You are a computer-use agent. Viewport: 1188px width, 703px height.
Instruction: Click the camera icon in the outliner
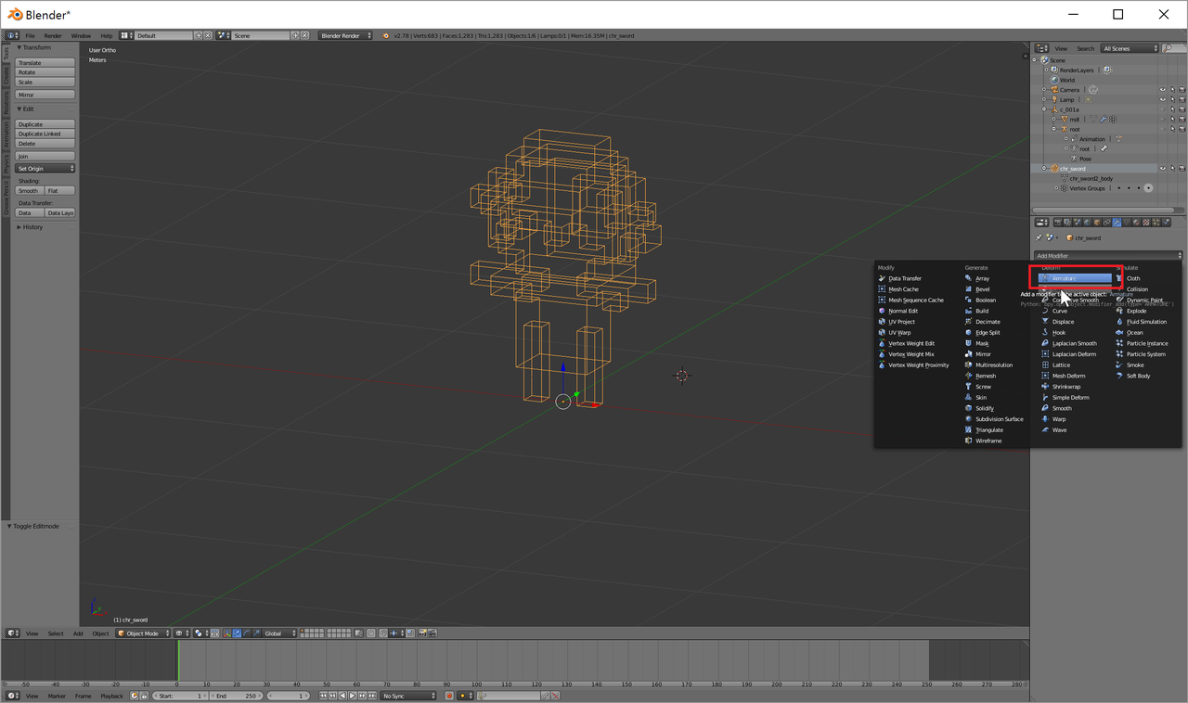pos(1054,90)
